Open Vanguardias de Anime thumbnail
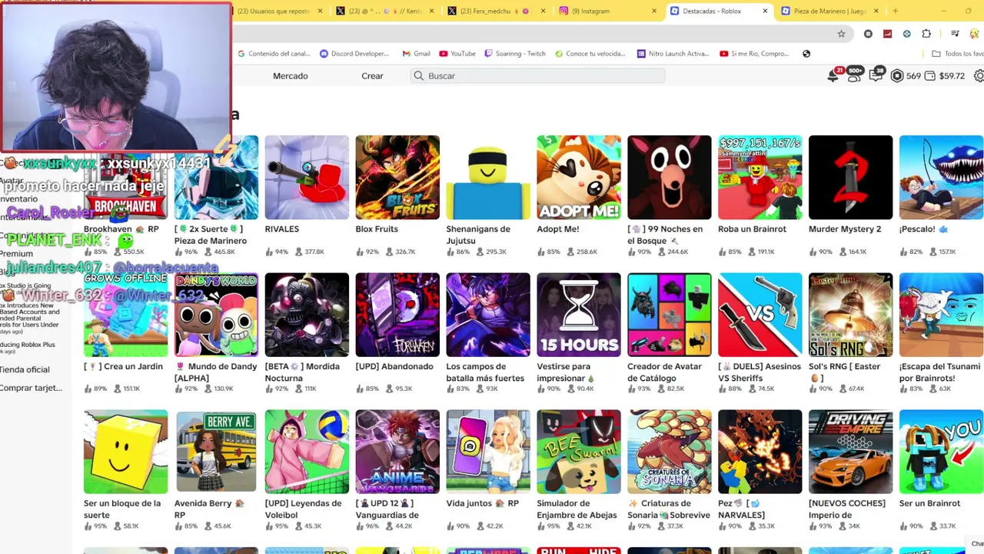The height and width of the screenshot is (554, 984). click(397, 452)
